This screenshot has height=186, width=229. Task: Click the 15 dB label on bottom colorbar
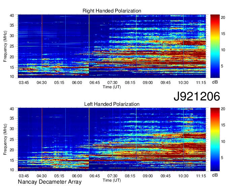[x=223, y=125]
